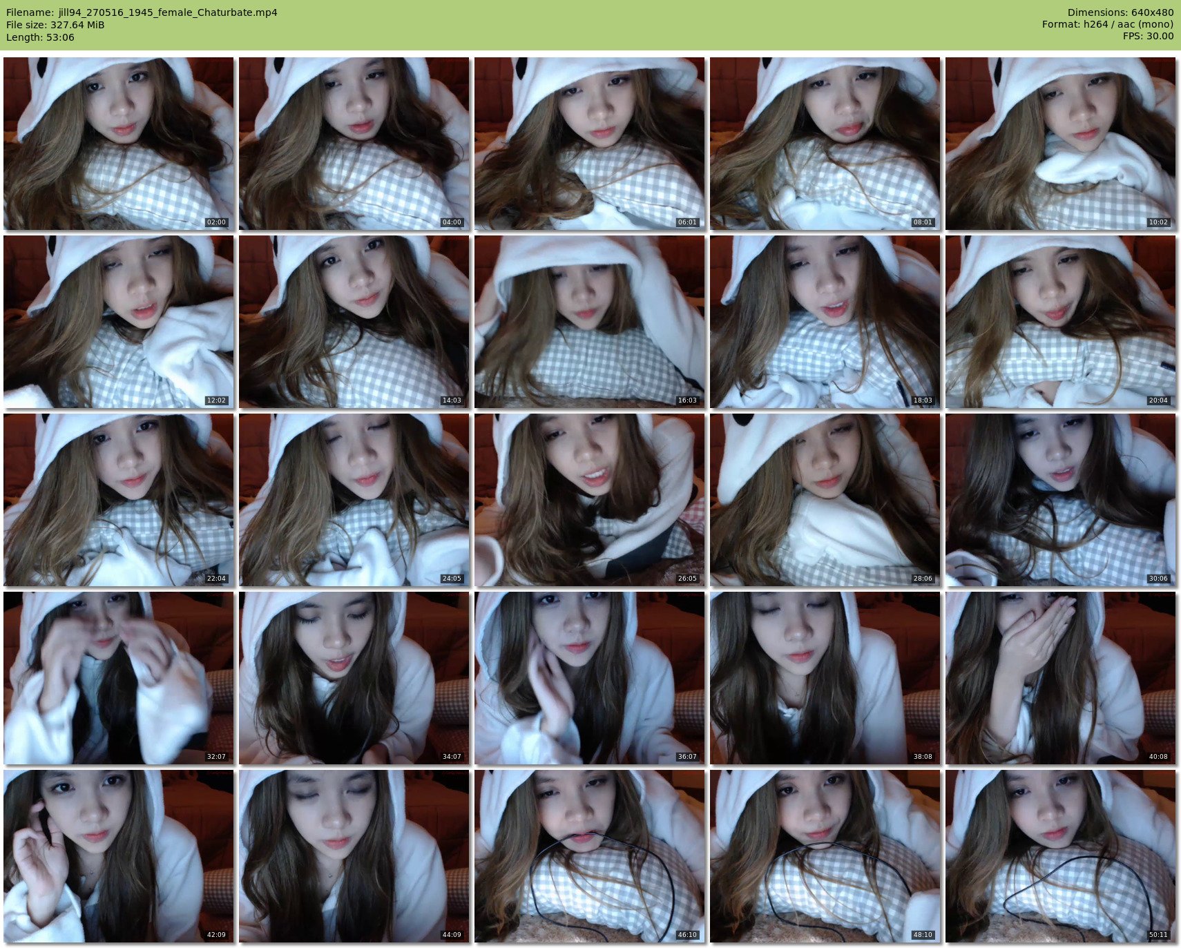
Task: Click the Dimensions 640x480 label
Action: pyautogui.click(x=1120, y=12)
